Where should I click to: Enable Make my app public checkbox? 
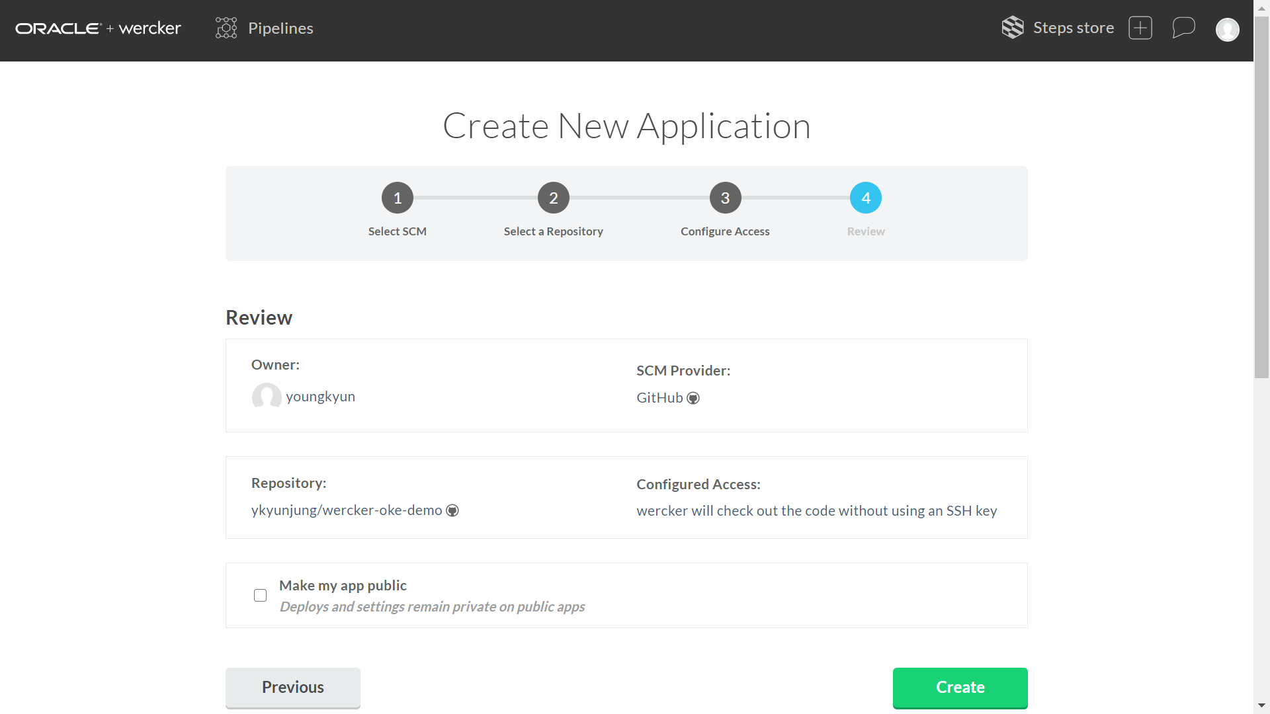260,595
